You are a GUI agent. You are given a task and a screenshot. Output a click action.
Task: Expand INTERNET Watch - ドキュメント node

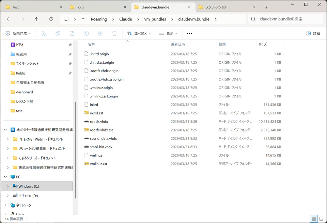click(x=8, y=139)
